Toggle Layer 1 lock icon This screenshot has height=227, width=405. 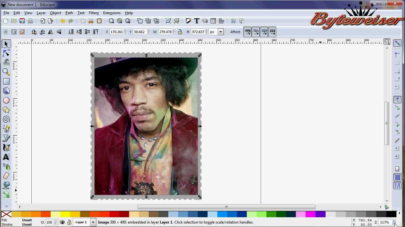pos(69,222)
